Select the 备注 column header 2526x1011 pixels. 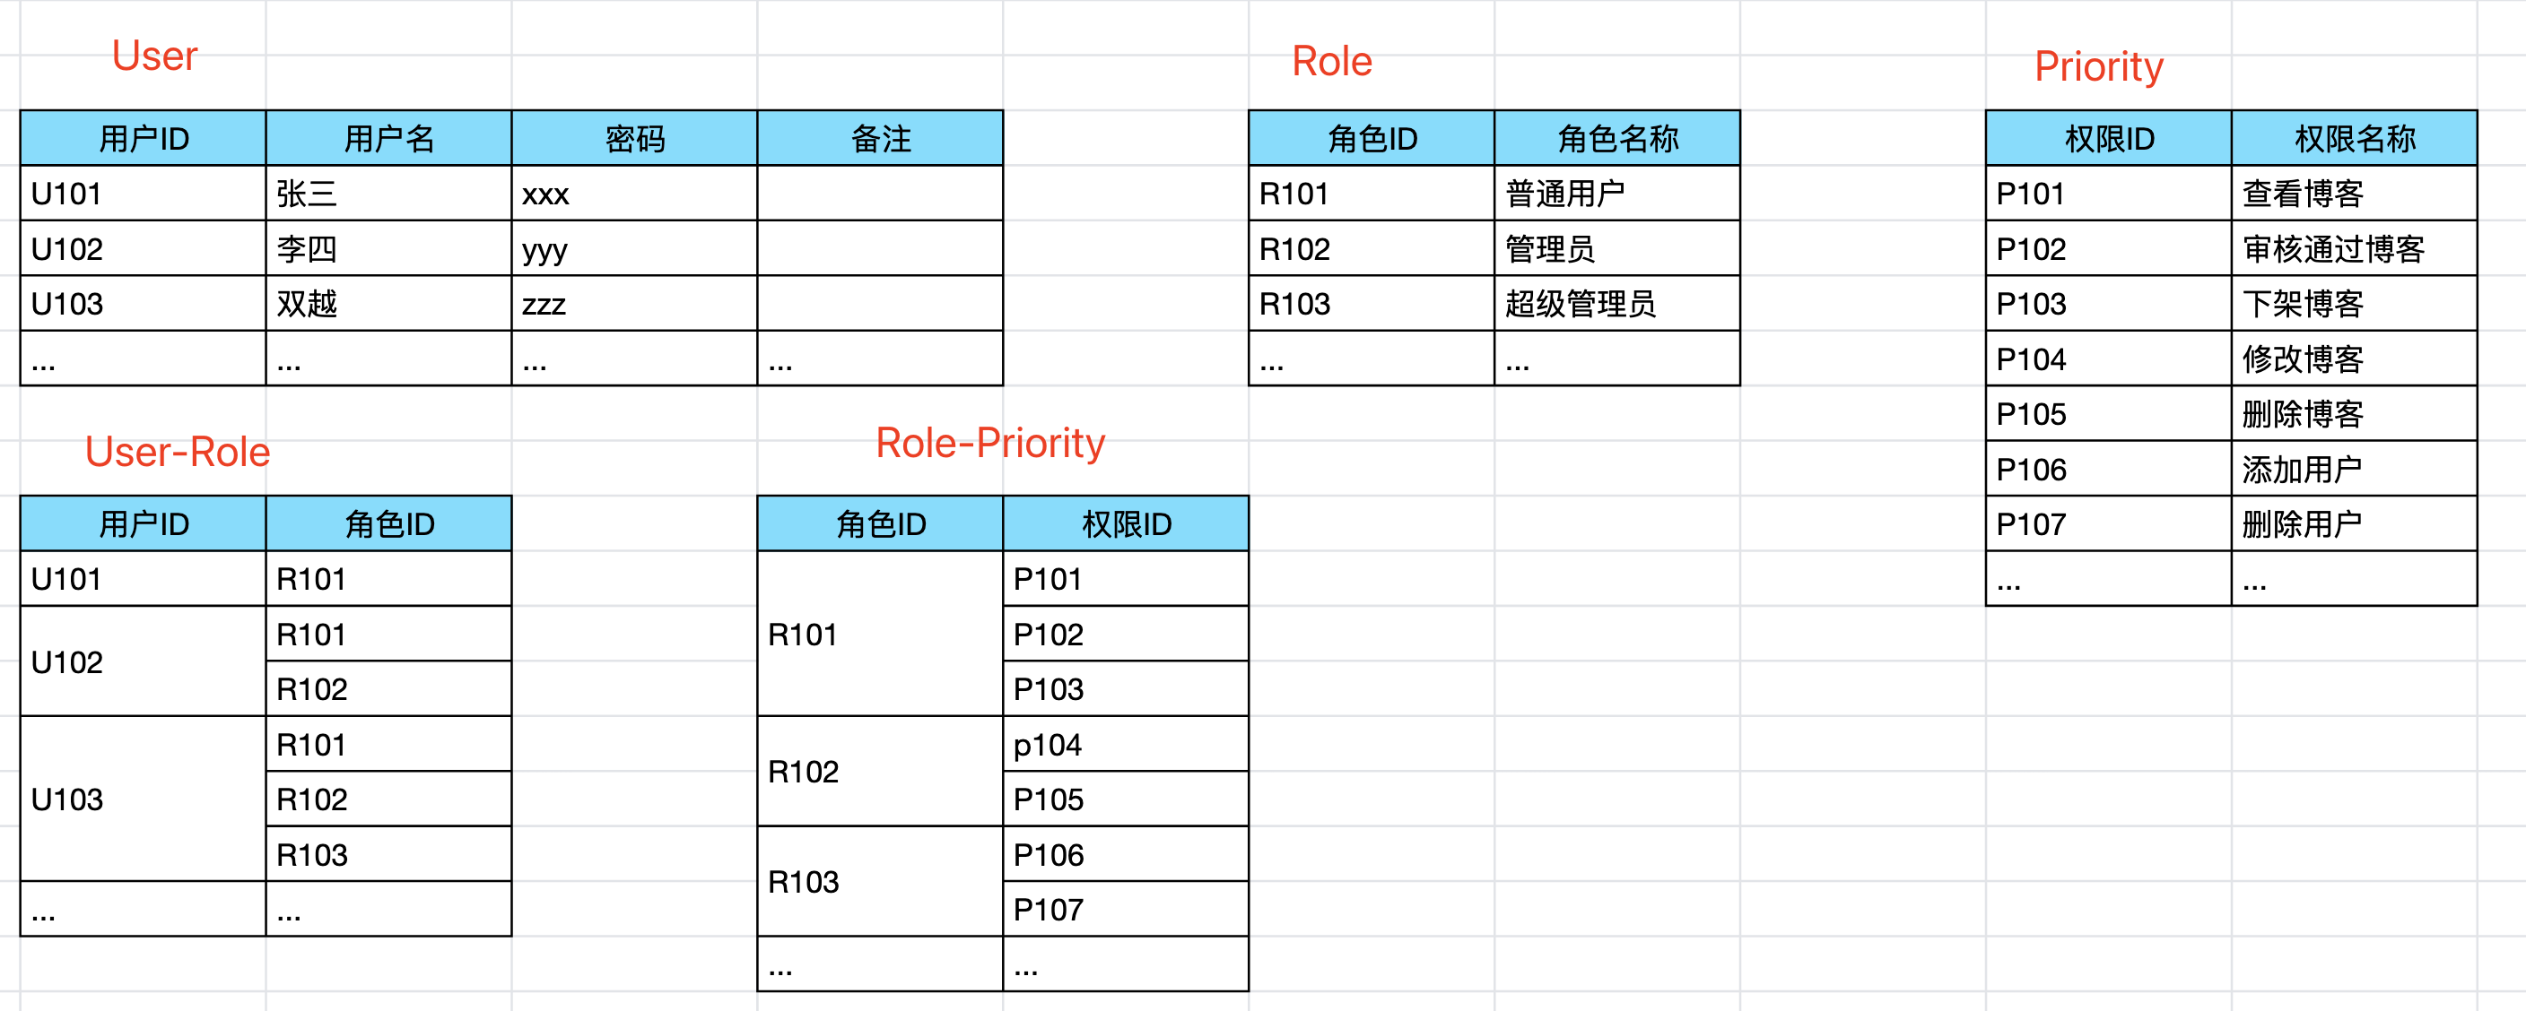coord(880,138)
